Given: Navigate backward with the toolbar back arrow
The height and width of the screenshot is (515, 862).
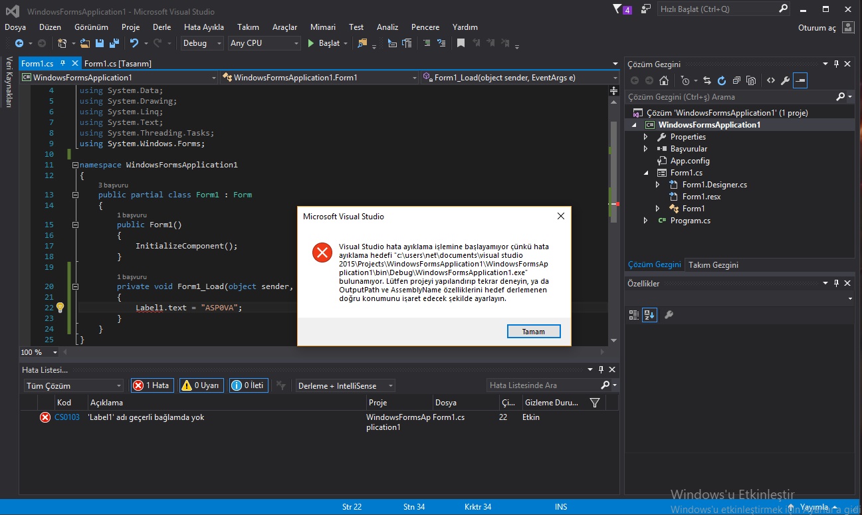Looking at the screenshot, I should pyautogui.click(x=19, y=43).
